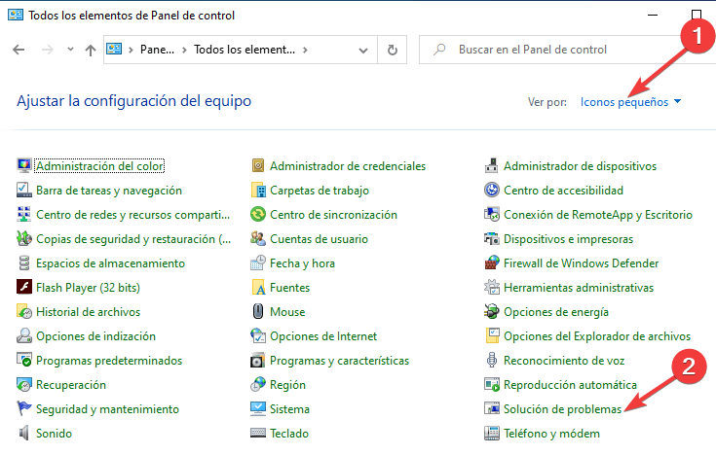This screenshot has width=716, height=455.
Task: Click the Programas y características icon
Action: (258, 360)
